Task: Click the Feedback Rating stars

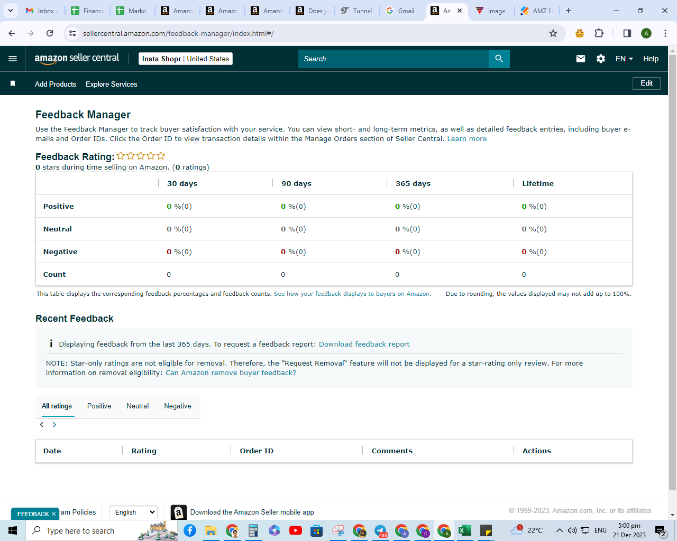Action: (x=141, y=156)
